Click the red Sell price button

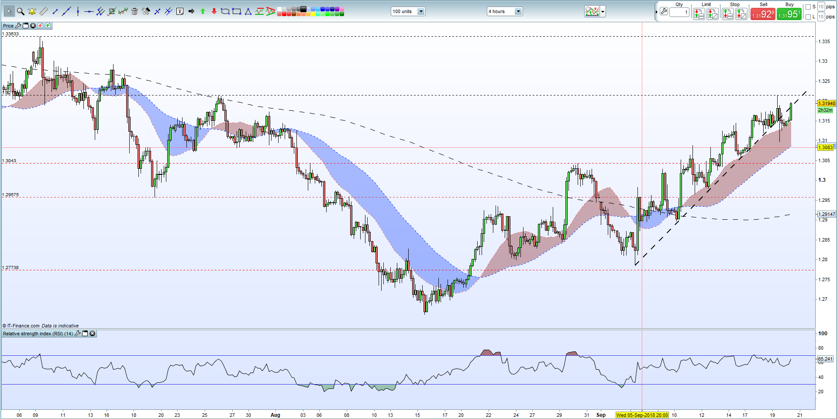(763, 14)
